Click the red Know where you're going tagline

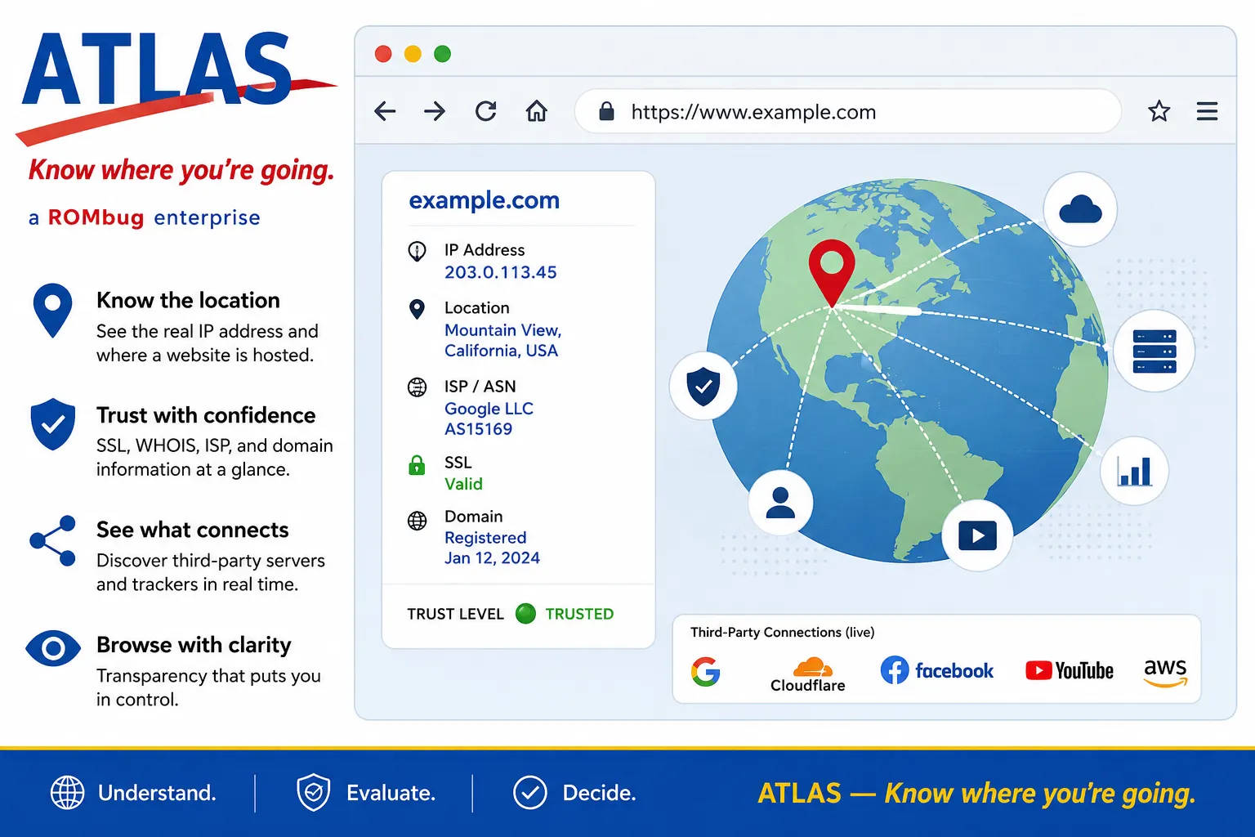pyautogui.click(x=181, y=170)
